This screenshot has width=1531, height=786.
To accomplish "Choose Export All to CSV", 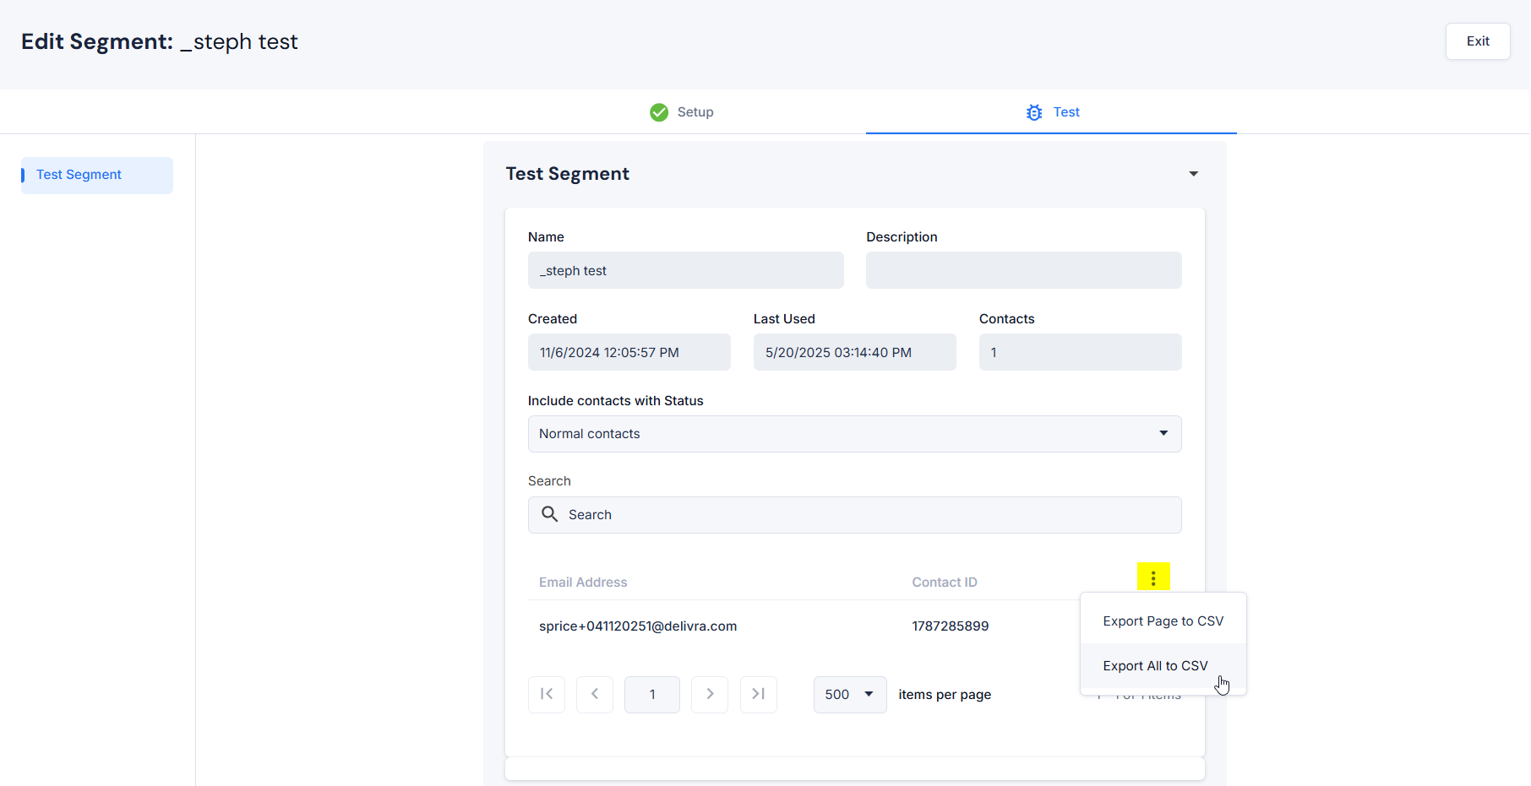I will [1155, 666].
